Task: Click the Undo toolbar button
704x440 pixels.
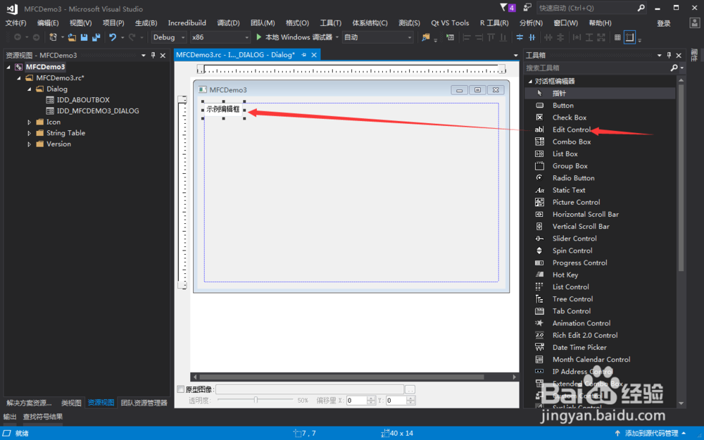Action: point(113,37)
